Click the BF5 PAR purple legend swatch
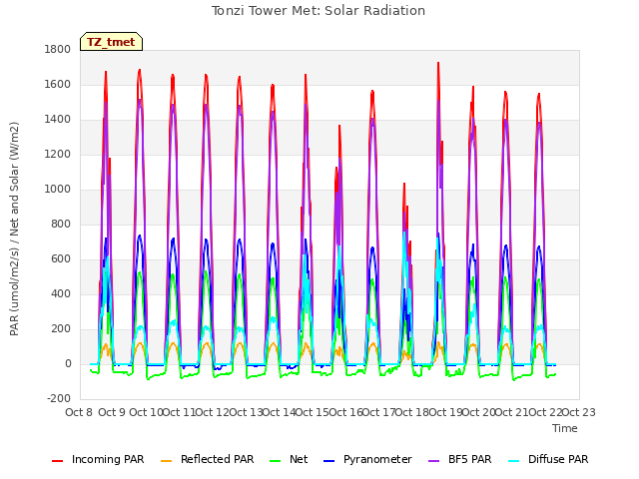Image resolution: width=639 pixels, height=479 pixels. (x=434, y=461)
